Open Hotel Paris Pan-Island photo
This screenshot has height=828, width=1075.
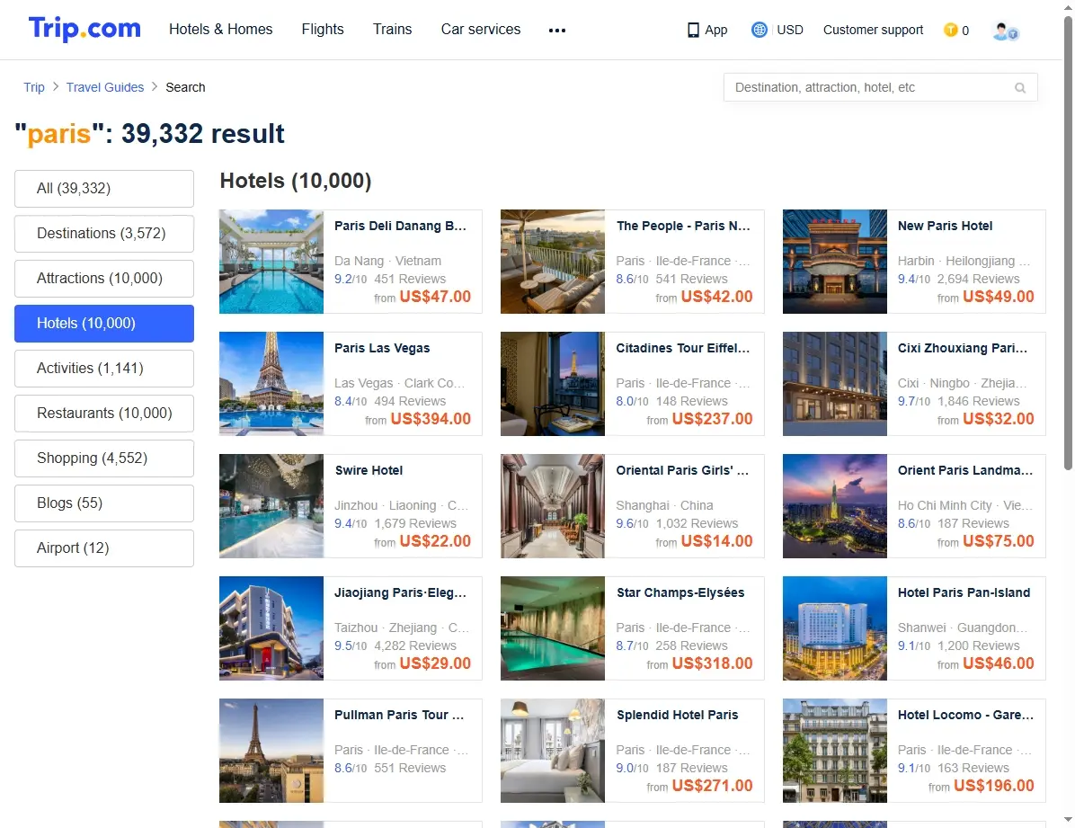(x=834, y=628)
